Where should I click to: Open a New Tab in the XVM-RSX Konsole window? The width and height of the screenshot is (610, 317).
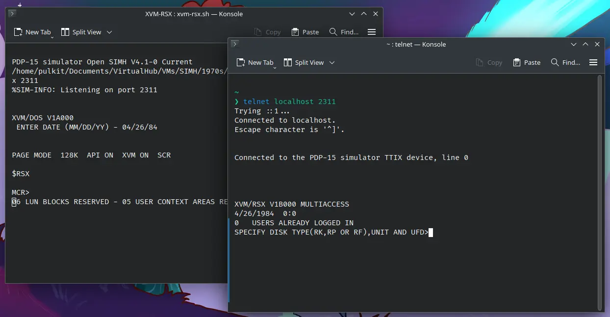[x=32, y=32]
